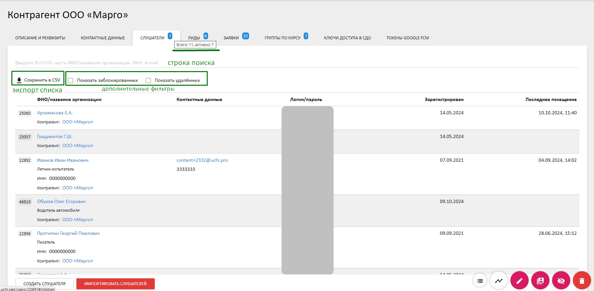The width and height of the screenshot is (594, 291).
Task: Open the list view floating button
Action: pos(480,281)
